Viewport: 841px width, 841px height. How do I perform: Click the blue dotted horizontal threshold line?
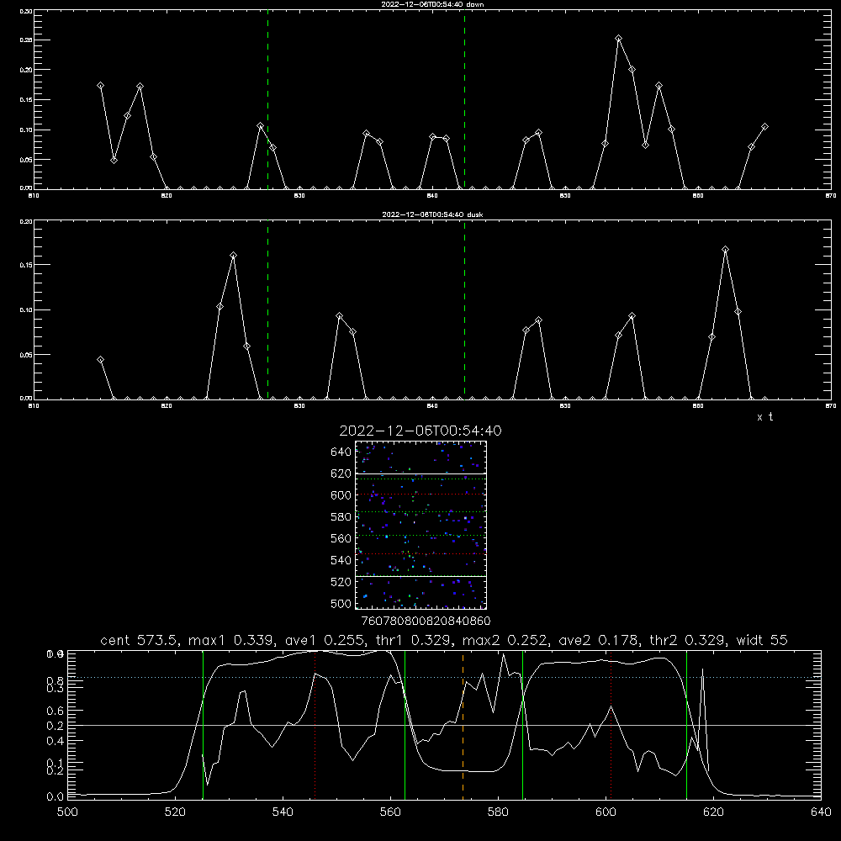coord(444,677)
